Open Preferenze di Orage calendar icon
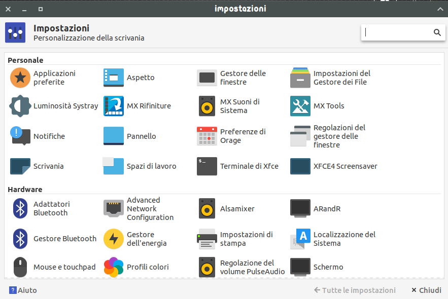Screen dimensions: 448x299 tap(207, 136)
